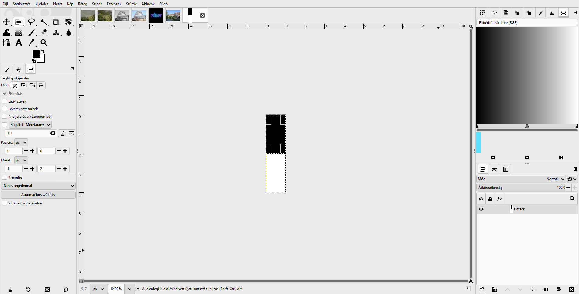This screenshot has height=294, width=579.
Task: Check Szűkítés összefésülve option
Action: tap(5, 203)
